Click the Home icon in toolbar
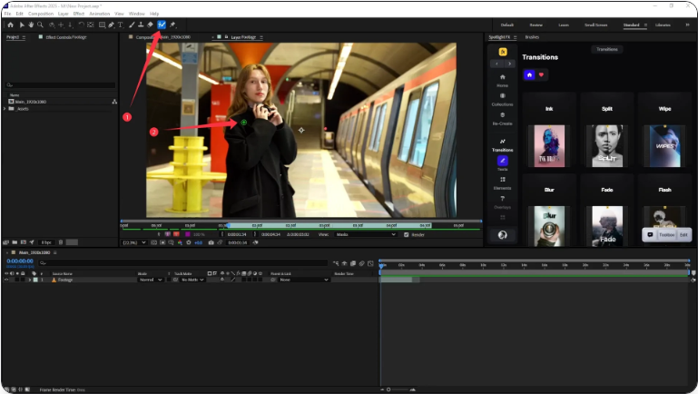698x394 pixels. pos(8,25)
